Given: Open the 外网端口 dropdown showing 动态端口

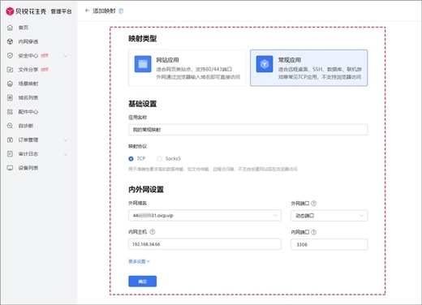Looking at the screenshot, I should [x=329, y=216].
